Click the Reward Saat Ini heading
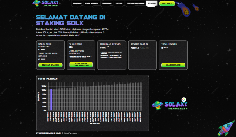The image size is (236, 137). click(x=139, y=44)
